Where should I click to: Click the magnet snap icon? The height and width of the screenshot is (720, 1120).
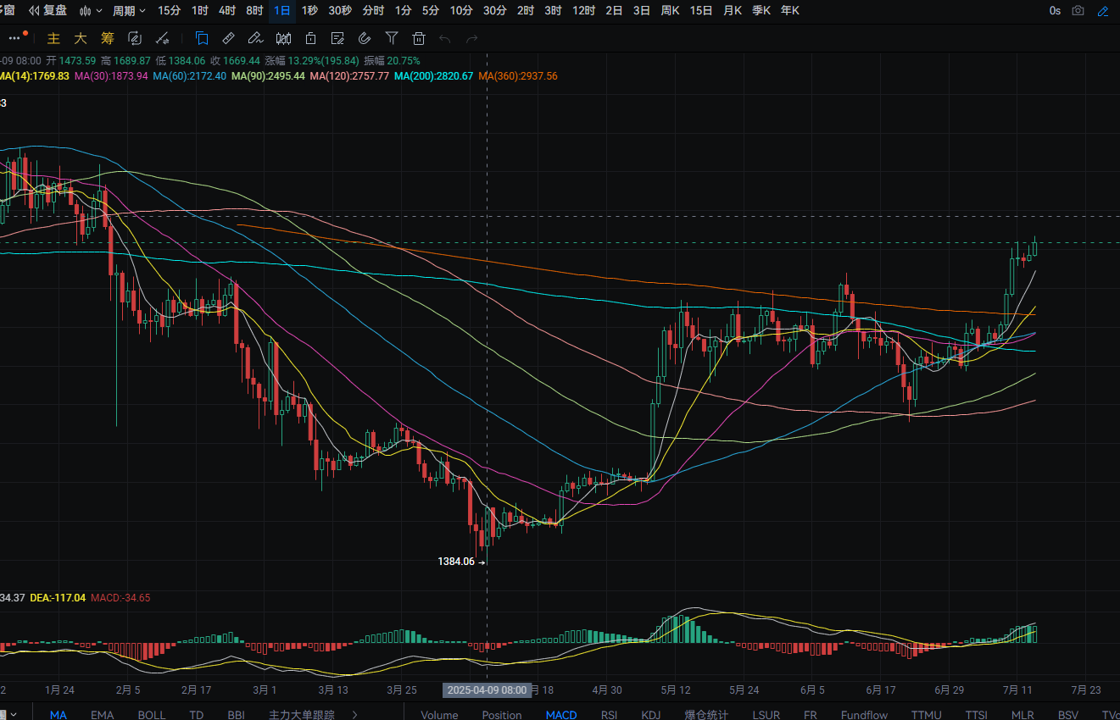pos(365,38)
